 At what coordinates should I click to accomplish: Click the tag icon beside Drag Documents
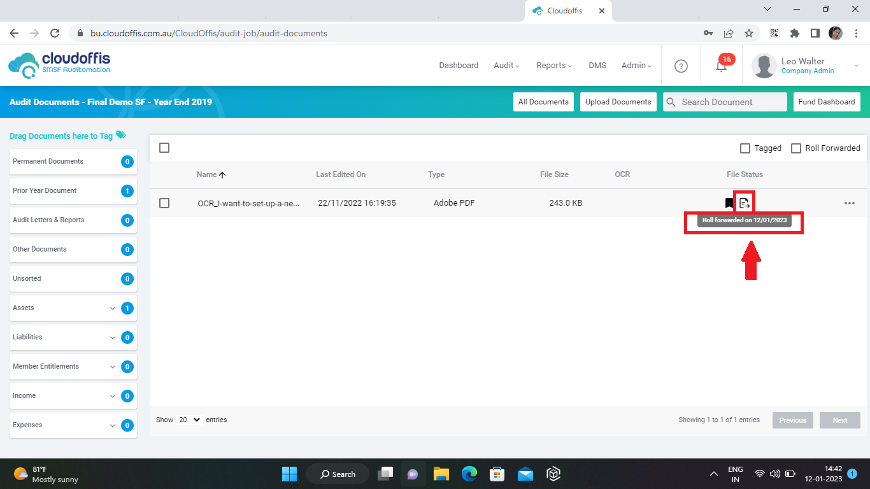coord(121,135)
